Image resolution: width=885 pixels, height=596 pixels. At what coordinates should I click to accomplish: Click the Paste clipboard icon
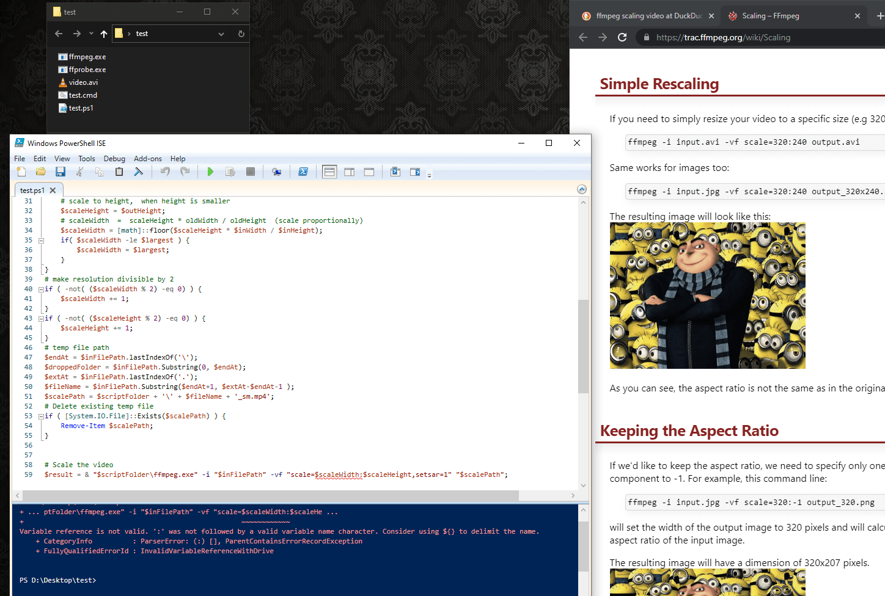[119, 172]
